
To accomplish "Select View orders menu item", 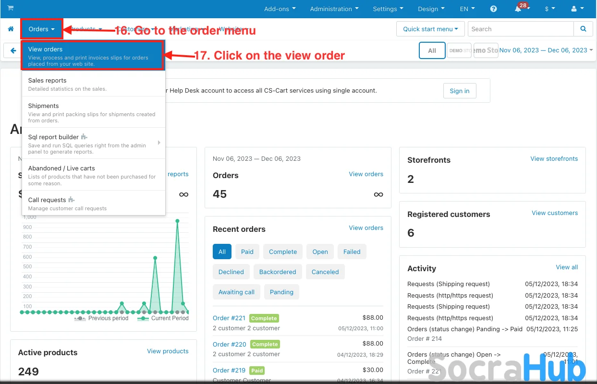I will click(x=93, y=56).
